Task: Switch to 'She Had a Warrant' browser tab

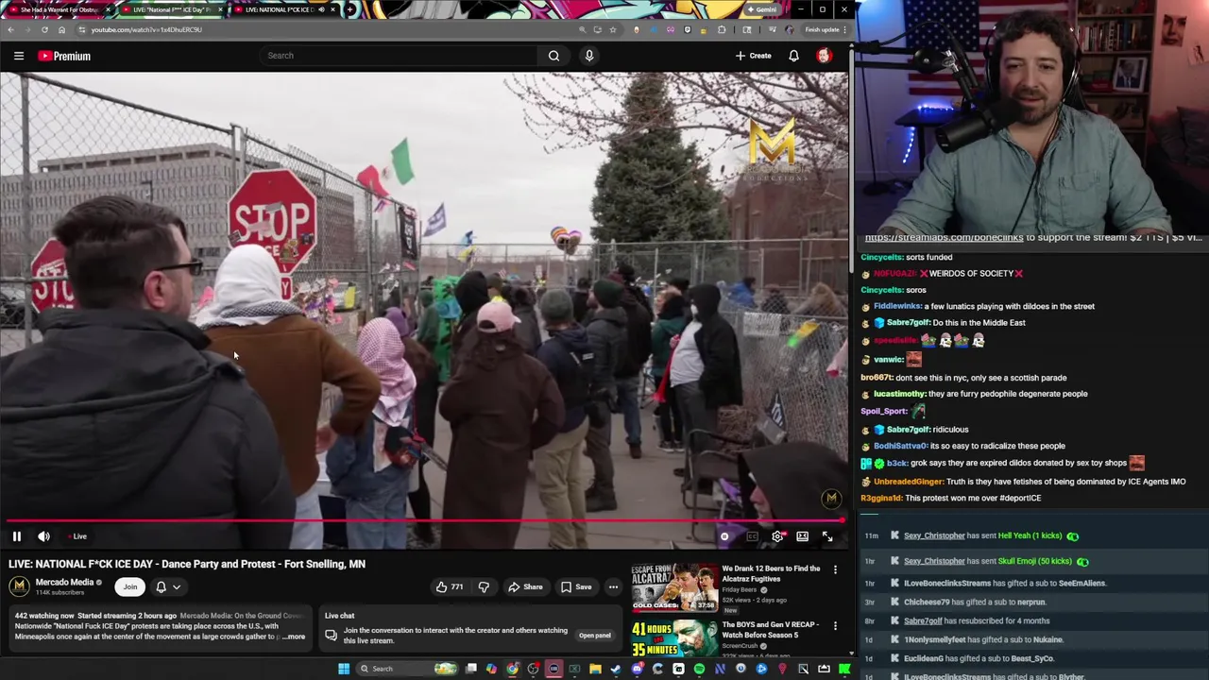Action: (x=59, y=9)
